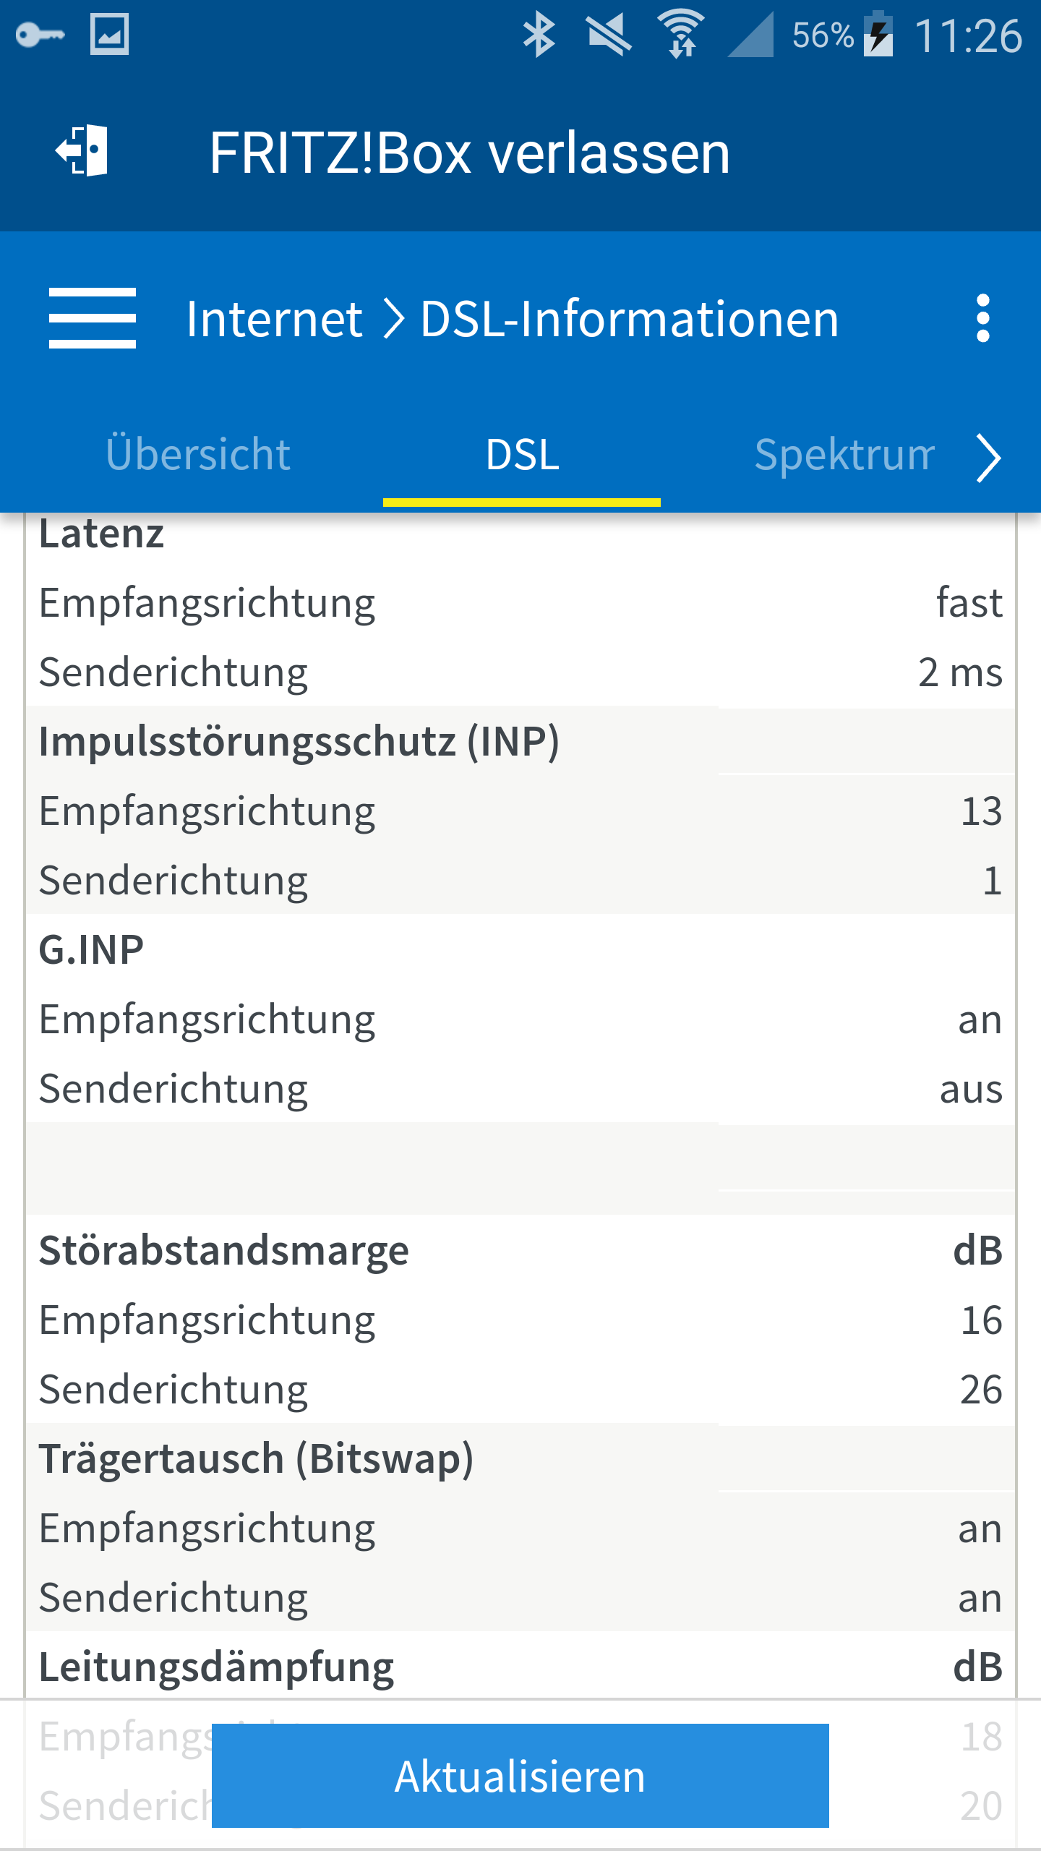Select the DSL tab
The image size is (1041, 1851).
[522, 456]
